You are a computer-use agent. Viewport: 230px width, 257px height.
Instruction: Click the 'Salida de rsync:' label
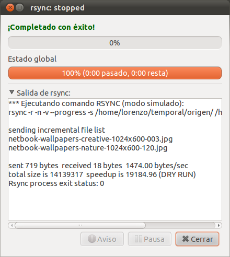coord(43,93)
